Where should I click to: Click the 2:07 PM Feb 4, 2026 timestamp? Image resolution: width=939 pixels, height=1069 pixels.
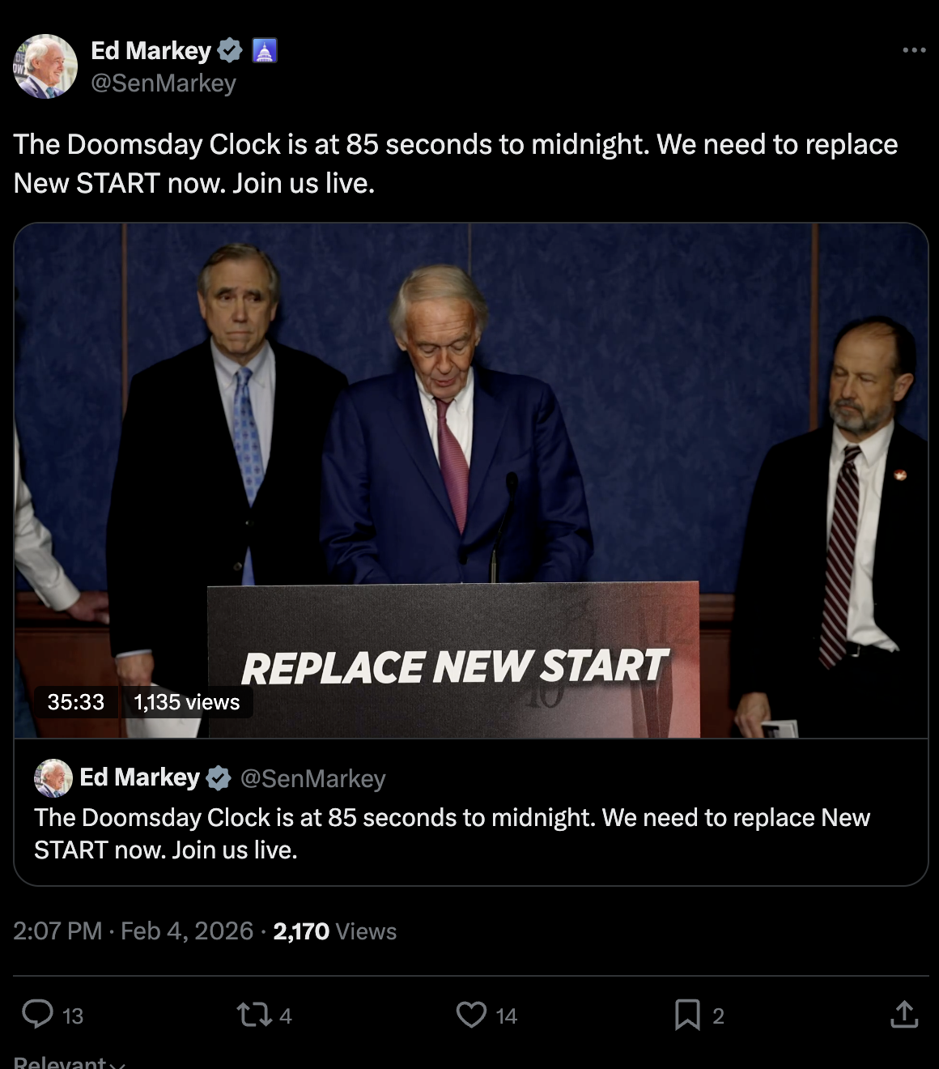pos(133,931)
